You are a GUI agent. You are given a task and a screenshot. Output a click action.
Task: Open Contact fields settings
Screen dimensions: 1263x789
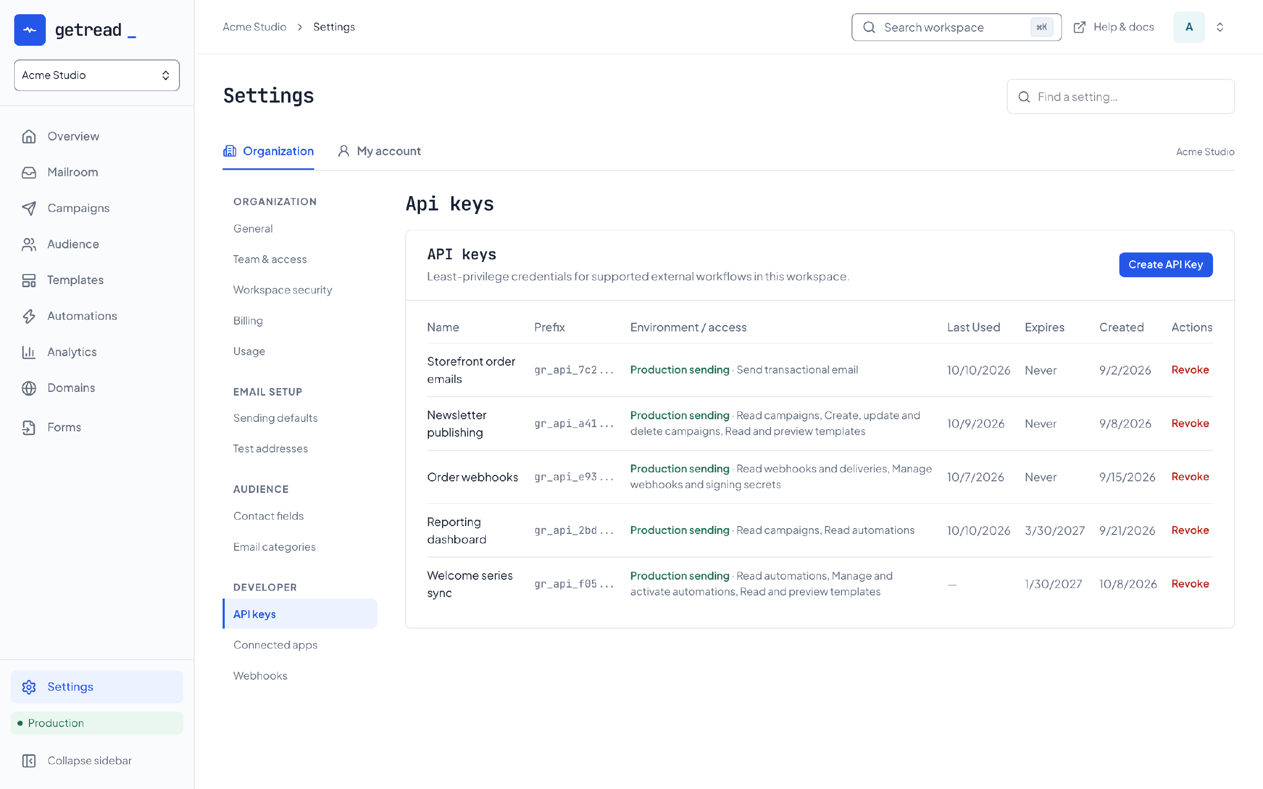click(x=268, y=516)
